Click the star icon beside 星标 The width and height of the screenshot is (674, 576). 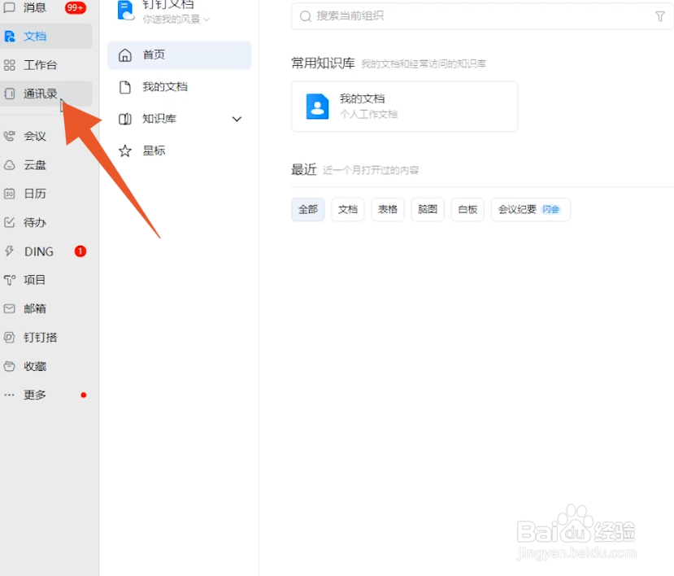tap(125, 151)
